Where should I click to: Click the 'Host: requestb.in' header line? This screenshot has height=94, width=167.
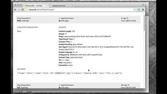[x=65, y=63]
